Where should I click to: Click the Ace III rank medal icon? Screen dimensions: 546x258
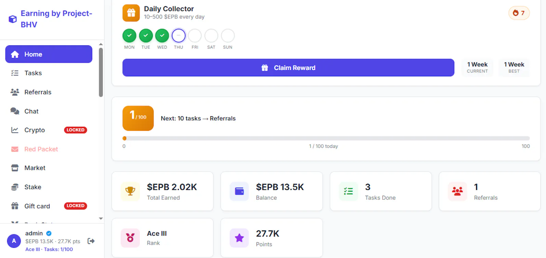tap(130, 238)
